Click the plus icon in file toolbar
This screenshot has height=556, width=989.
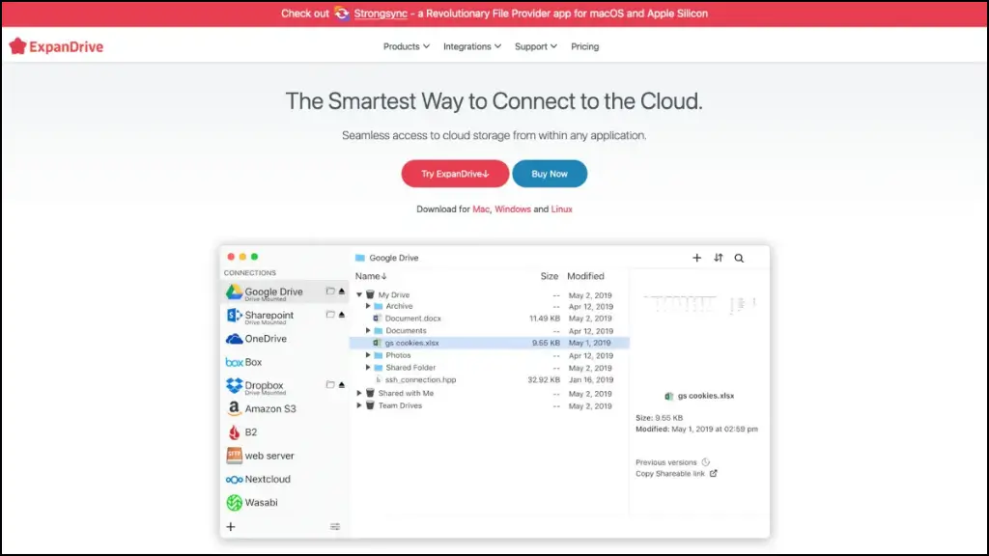pyautogui.click(x=697, y=257)
